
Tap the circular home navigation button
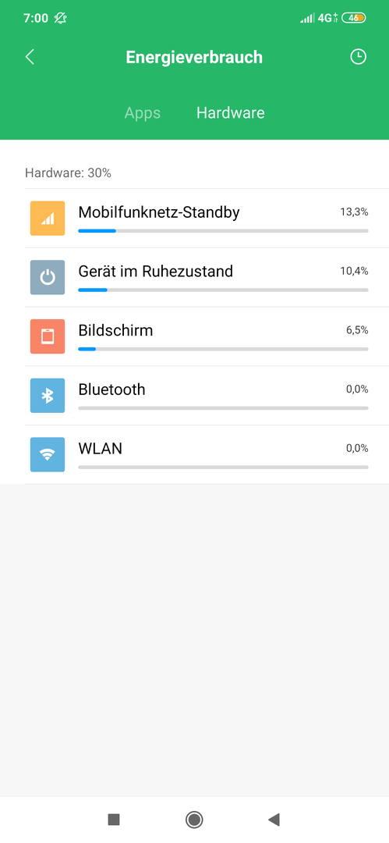tap(194, 820)
